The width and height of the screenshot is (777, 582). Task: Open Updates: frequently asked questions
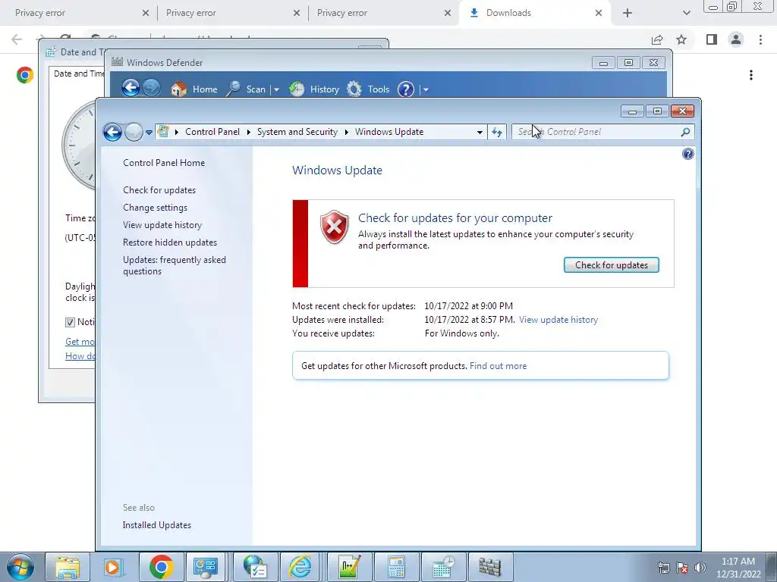coord(175,265)
